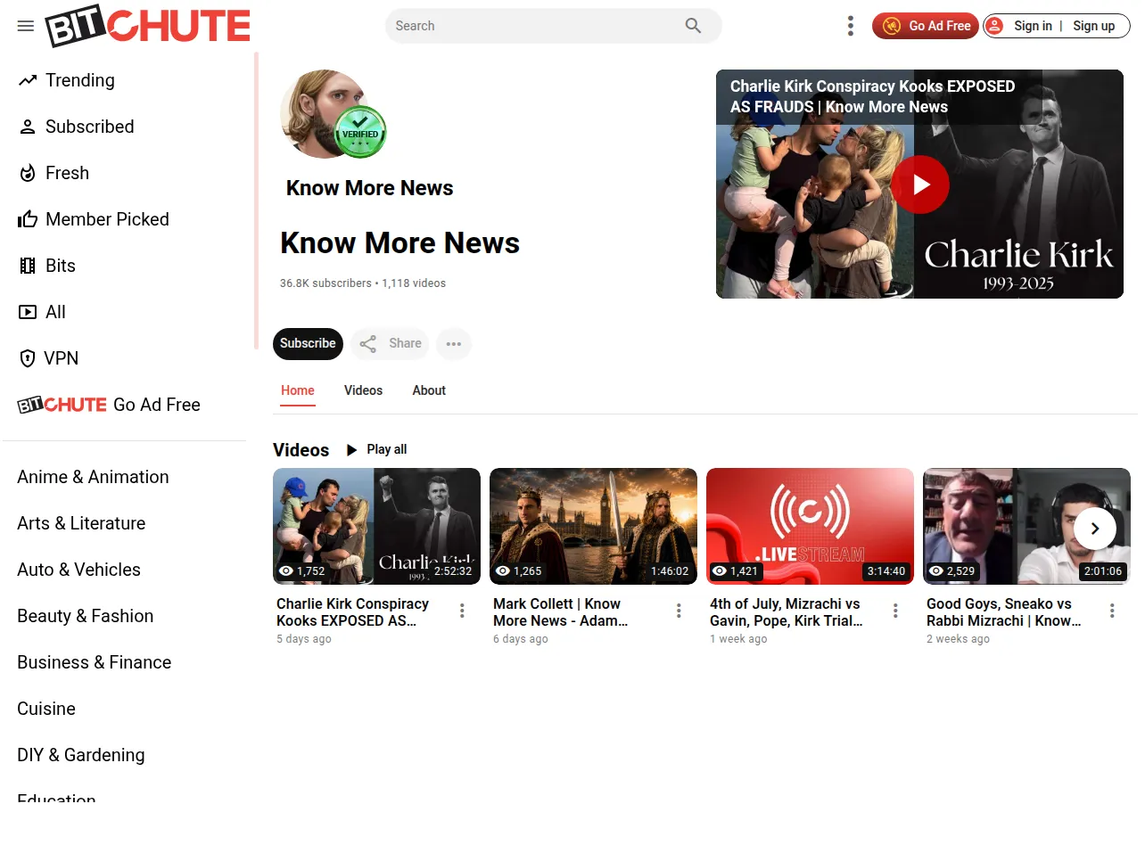Click the 'Mark Collett | Know More News' title
This screenshot has width=1145, height=845.
click(x=560, y=612)
